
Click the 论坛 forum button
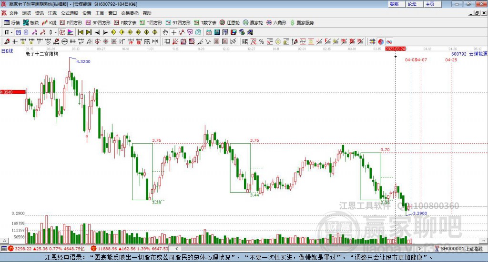click(x=414, y=4)
